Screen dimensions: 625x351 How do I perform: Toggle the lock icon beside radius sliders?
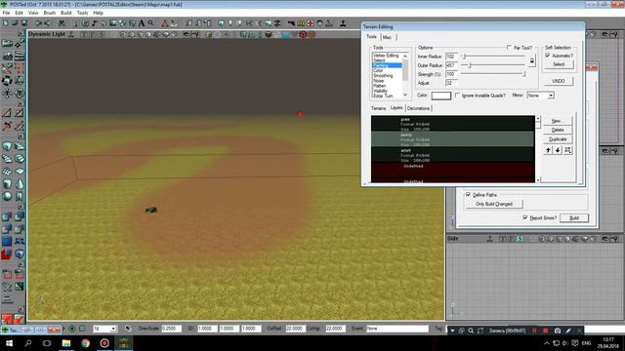click(x=531, y=60)
